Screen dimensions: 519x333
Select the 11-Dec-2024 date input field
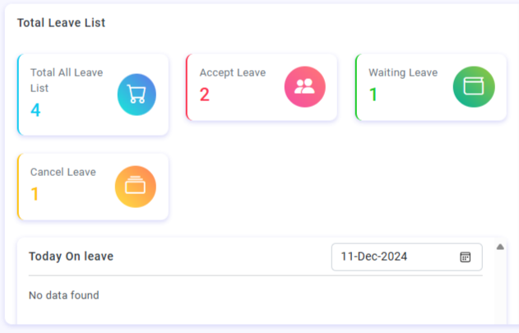(395, 257)
